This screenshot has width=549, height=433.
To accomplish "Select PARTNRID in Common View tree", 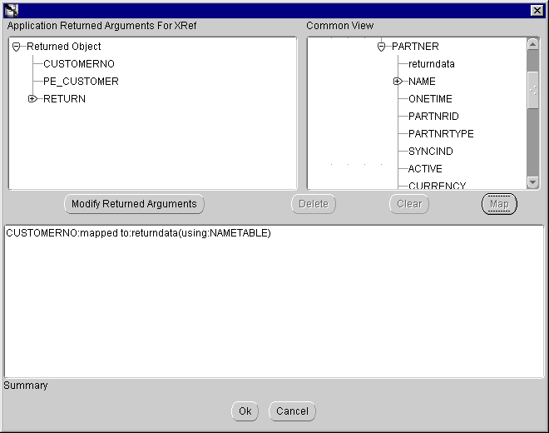I will [433, 117].
